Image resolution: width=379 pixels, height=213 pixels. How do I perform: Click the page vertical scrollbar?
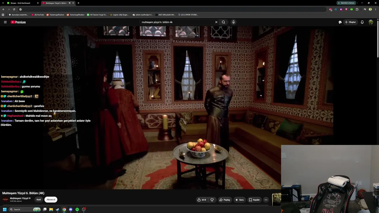click(x=378, y=38)
